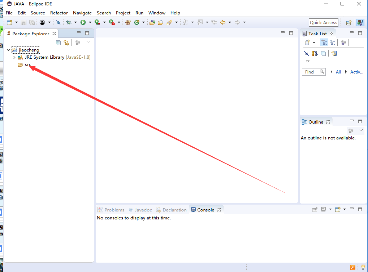Select the src folder in Package Explorer

[x=28, y=64]
